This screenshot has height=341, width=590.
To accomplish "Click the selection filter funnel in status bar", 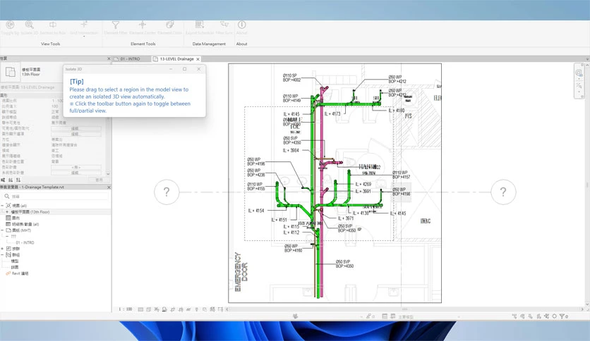I will pos(563,316).
